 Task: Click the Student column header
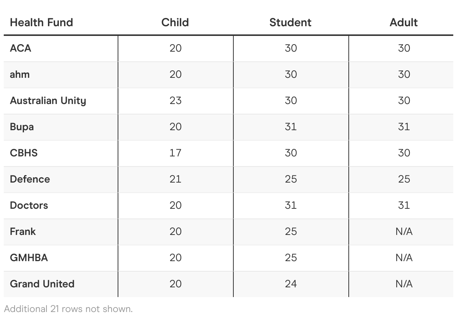click(x=290, y=22)
